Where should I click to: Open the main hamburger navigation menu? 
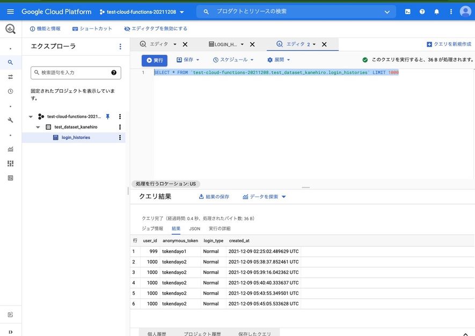coord(10,12)
